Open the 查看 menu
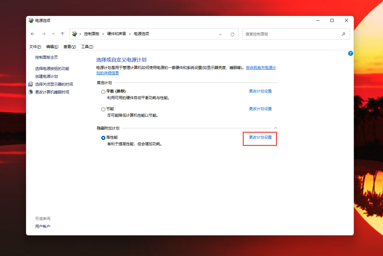This screenshot has width=383, height=256. (x=69, y=46)
